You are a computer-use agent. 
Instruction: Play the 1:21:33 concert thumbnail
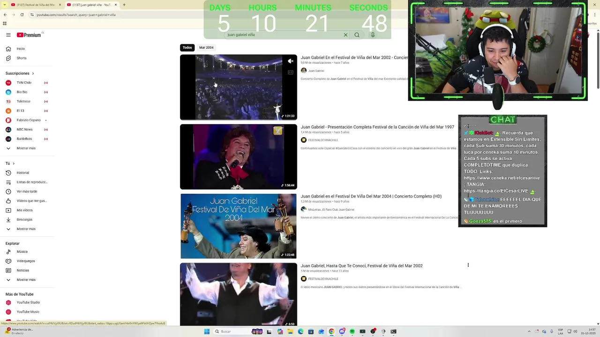click(239, 87)
